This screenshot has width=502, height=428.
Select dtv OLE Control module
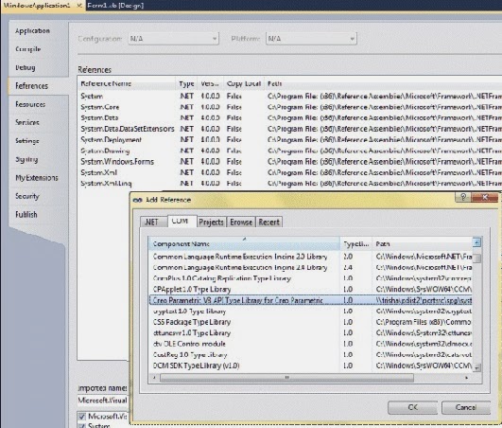[310, 344]
